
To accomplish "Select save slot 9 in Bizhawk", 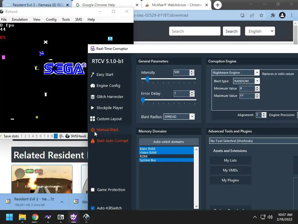I will point(52,136).
